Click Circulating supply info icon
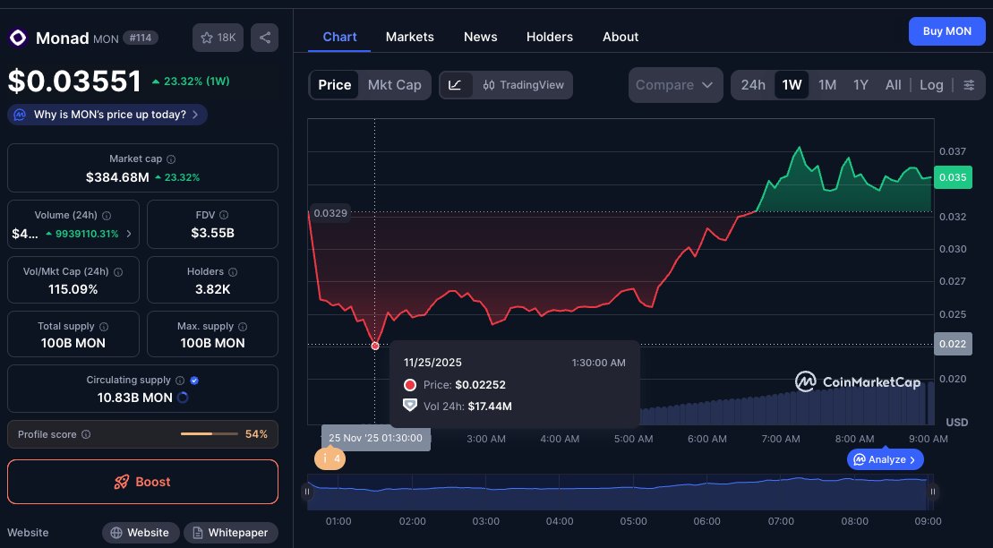This screenshot has width=993, height=548. click(180, 381)
